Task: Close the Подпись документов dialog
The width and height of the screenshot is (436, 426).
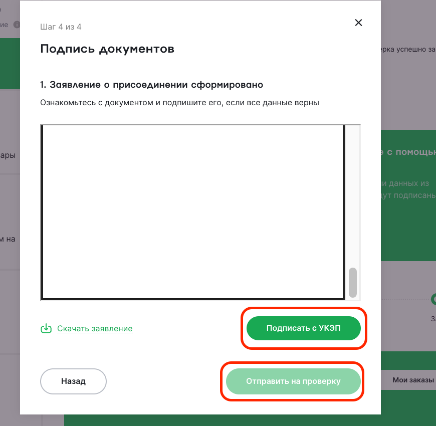Action: [358, 23]
